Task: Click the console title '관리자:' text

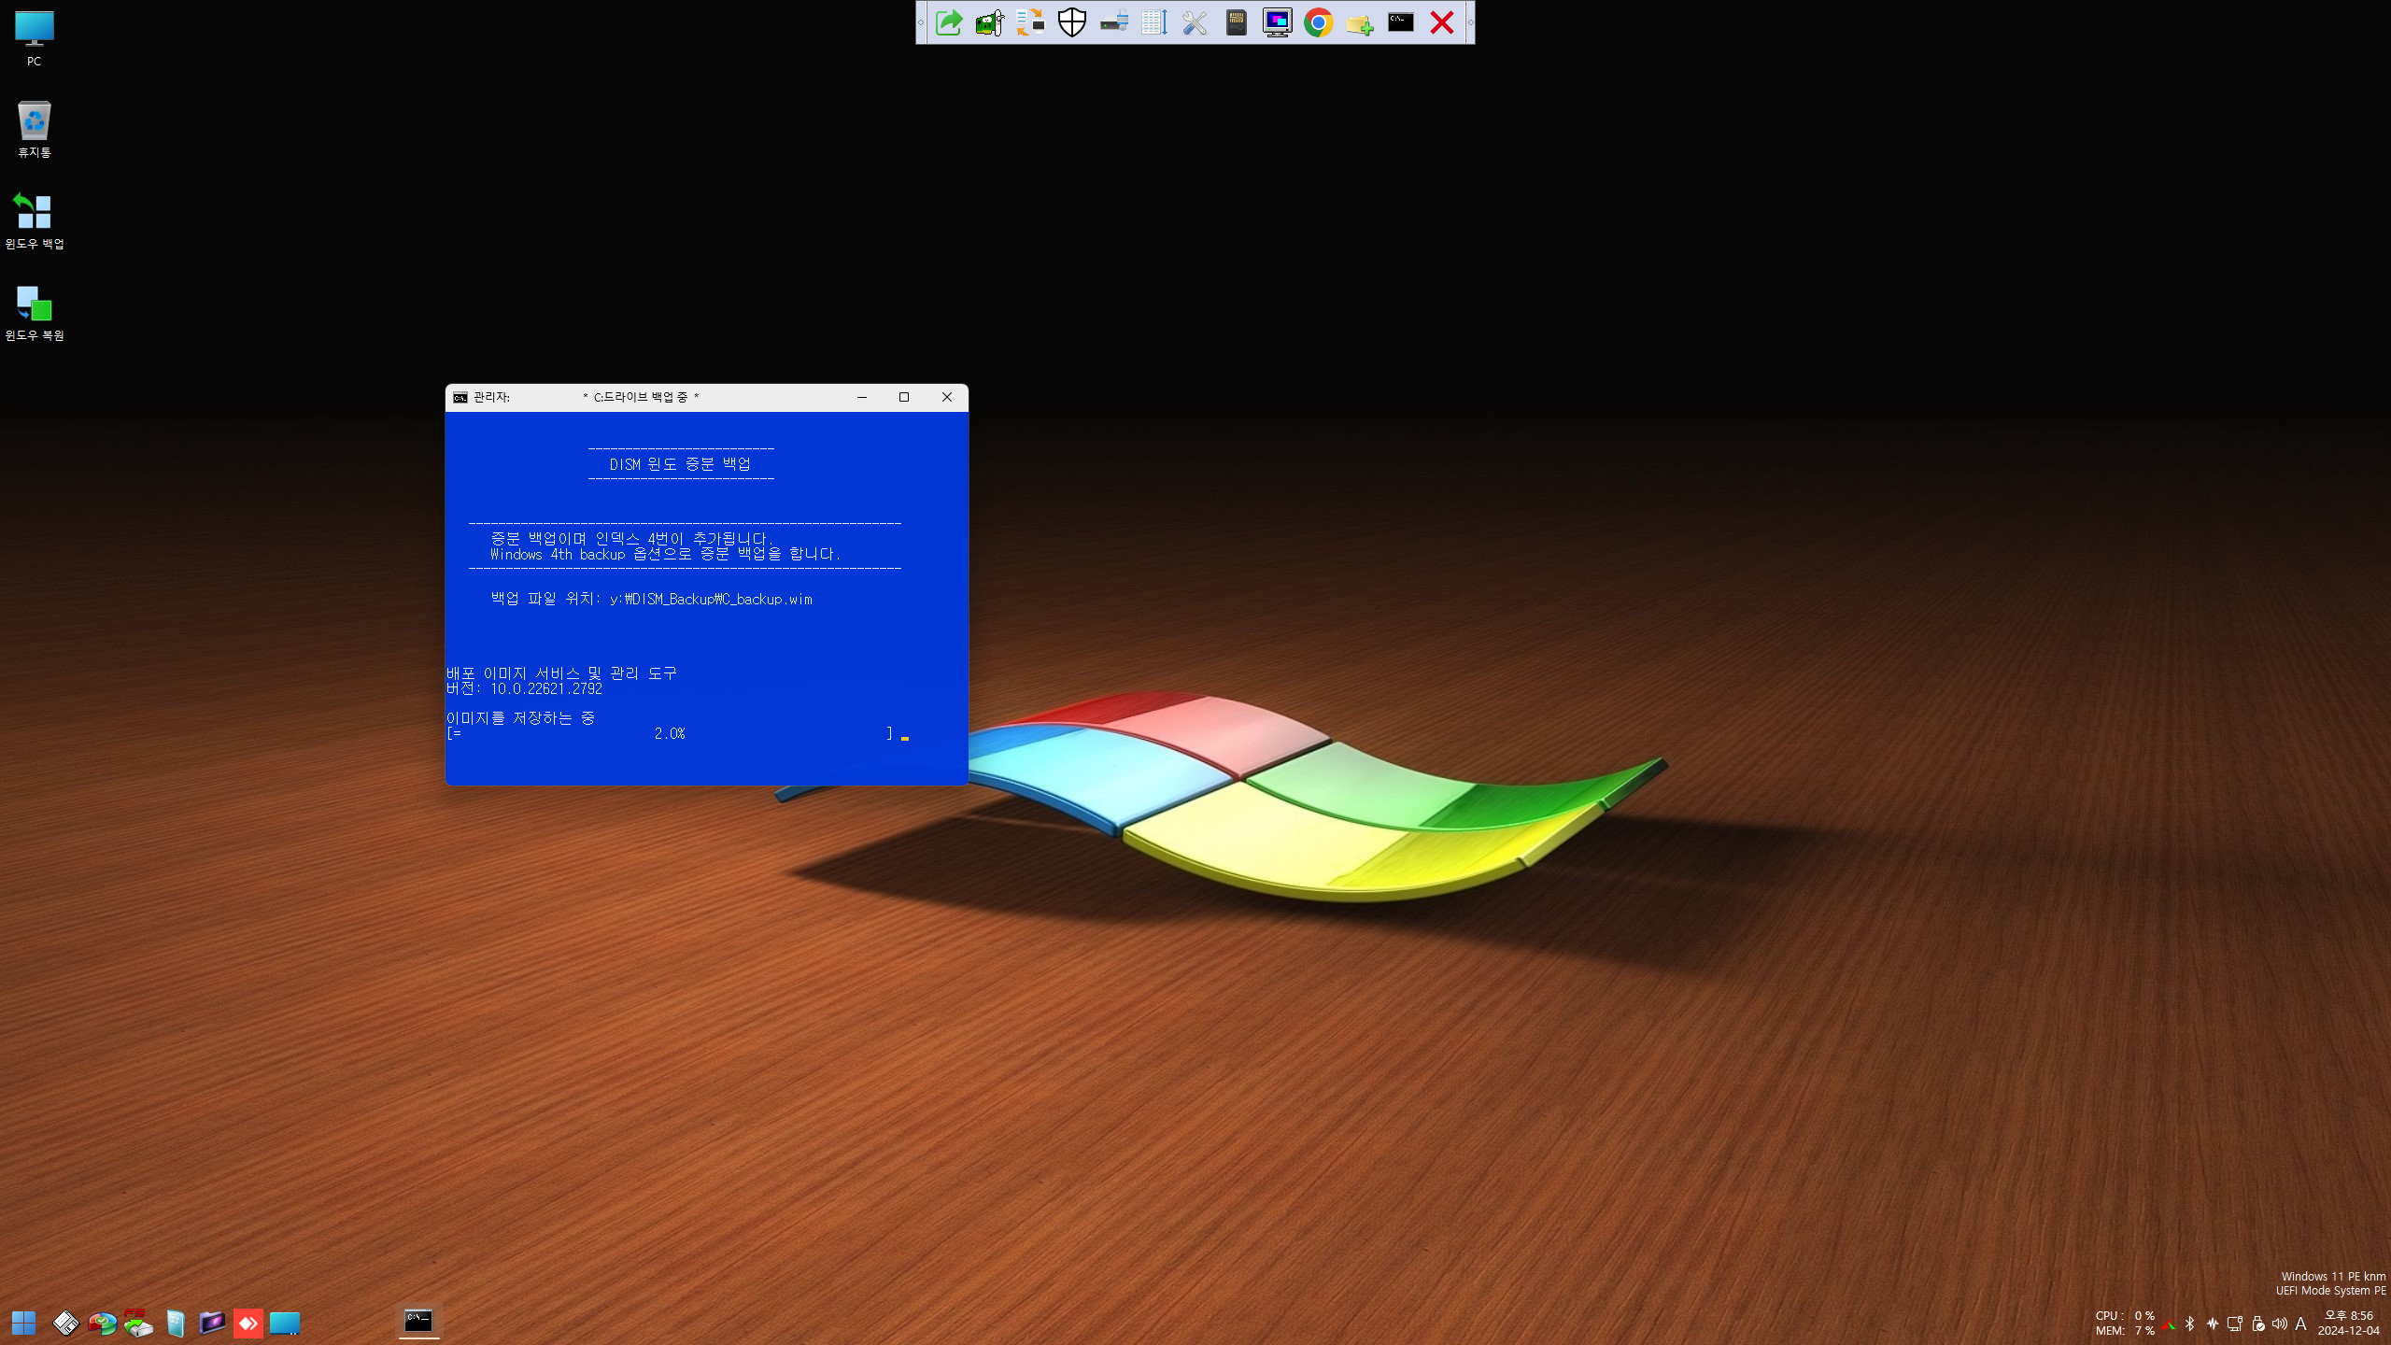Action: coord(491,397)
